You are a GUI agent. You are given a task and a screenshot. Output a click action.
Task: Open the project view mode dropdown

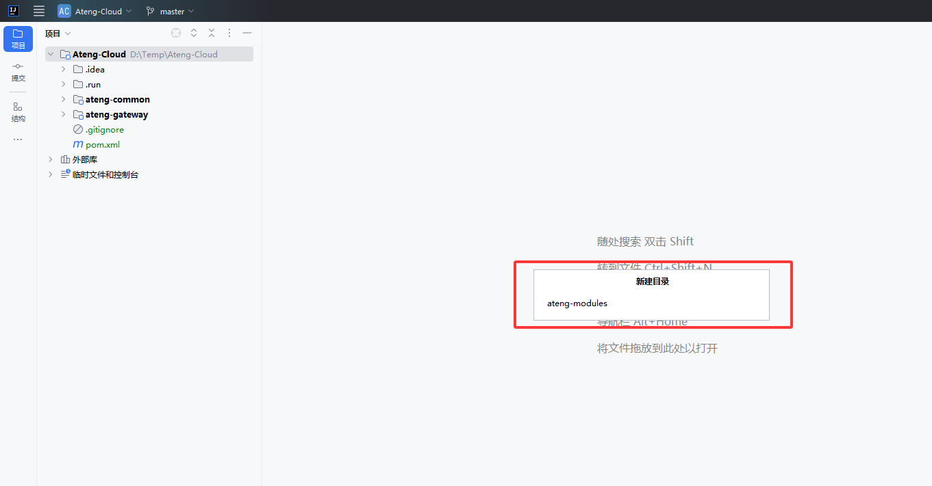tap(58, 33)
